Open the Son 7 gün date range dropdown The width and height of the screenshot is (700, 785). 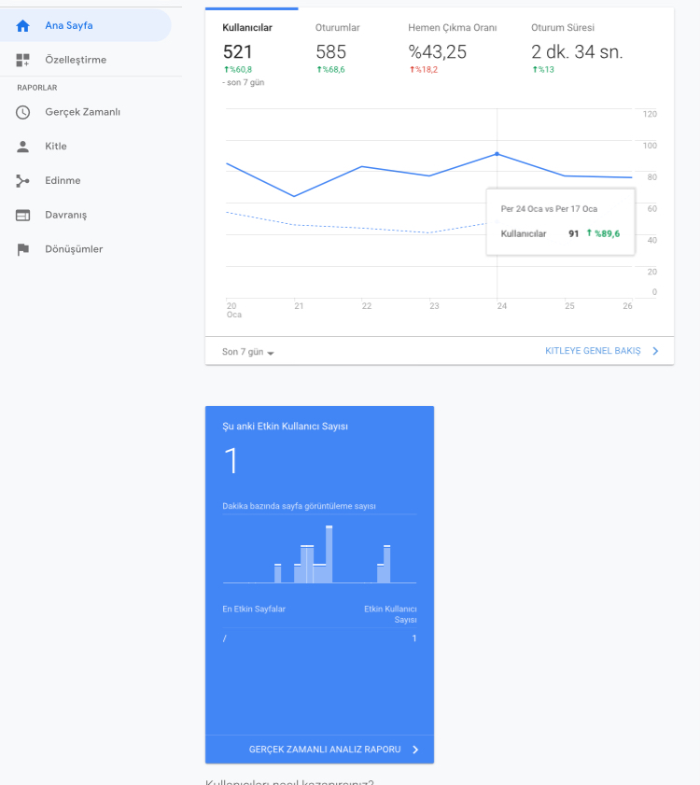click(x=248, y=352)
